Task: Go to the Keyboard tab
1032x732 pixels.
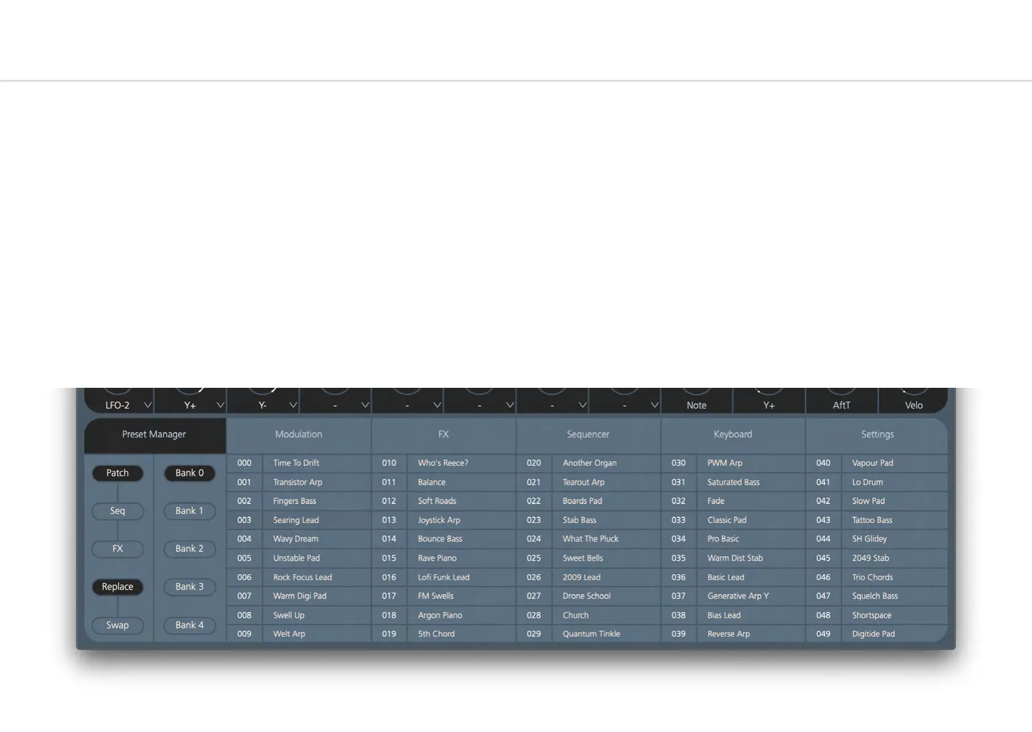Action: click(x=733, y=435)
